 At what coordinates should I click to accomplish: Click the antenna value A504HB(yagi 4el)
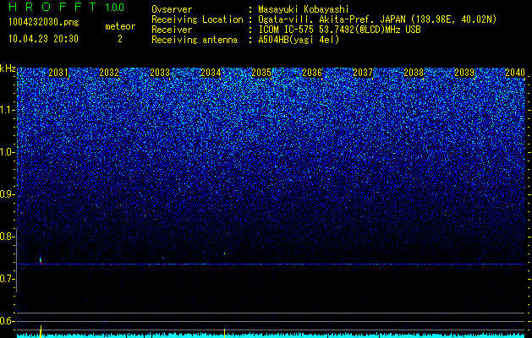(299, 40)
